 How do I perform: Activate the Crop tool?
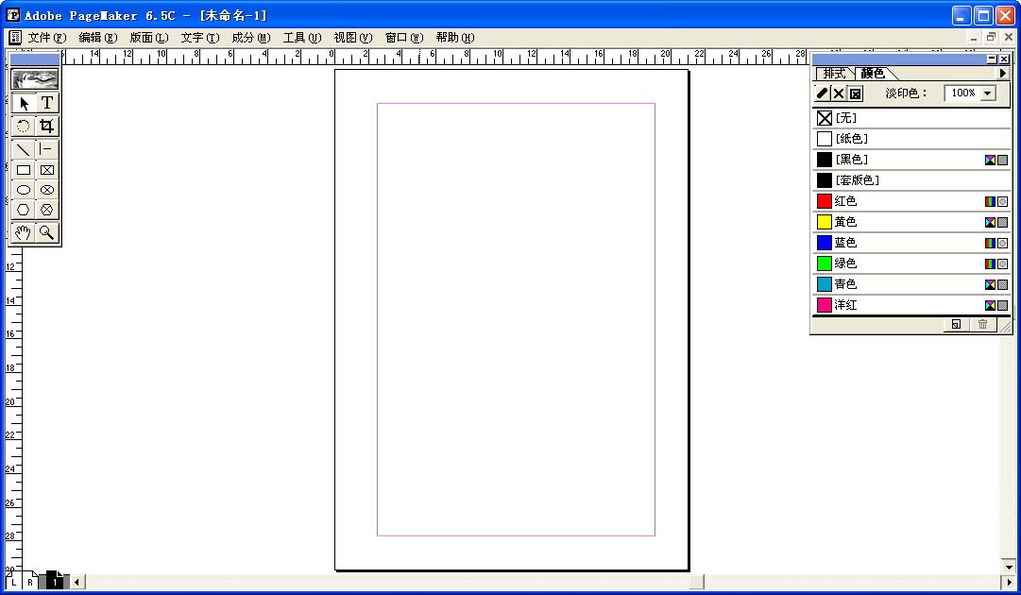click(47, 126)
